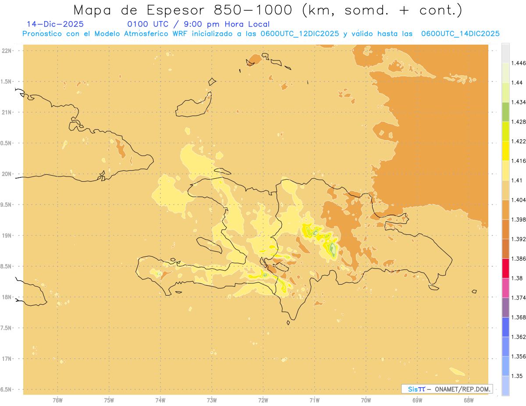
Task: Click the legend value "1.422"
Action: tap(519, 141)
